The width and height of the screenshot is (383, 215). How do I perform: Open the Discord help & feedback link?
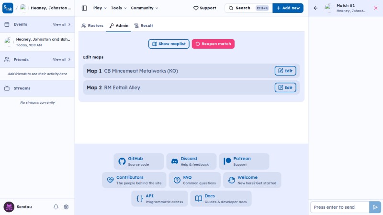[191, 161]
